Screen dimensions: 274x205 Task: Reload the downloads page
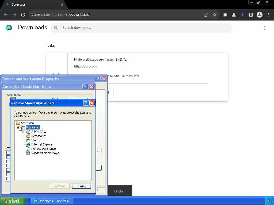[x=23, y=15]
